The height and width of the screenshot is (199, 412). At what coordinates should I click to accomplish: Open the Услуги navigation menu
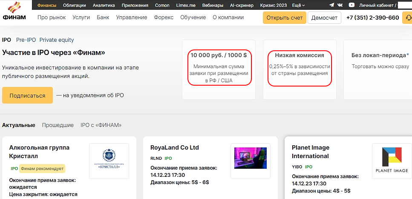(81, 17)
